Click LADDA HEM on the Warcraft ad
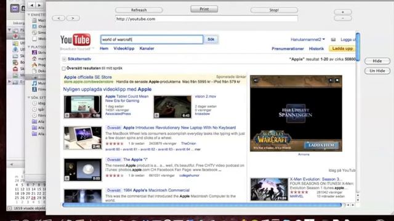The image size is (394, 221). tap(321, 145)
